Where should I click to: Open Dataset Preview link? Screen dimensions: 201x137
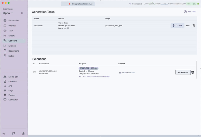coord(127,73)
